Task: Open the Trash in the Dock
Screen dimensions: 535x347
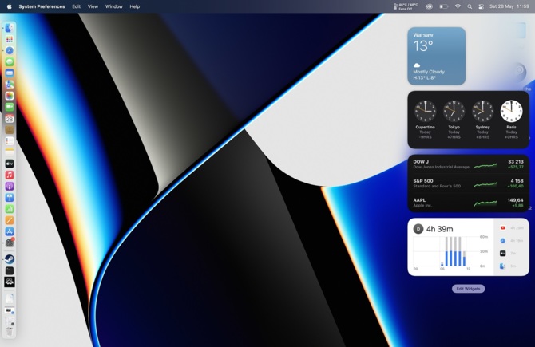Action: (x=10, y=330)
